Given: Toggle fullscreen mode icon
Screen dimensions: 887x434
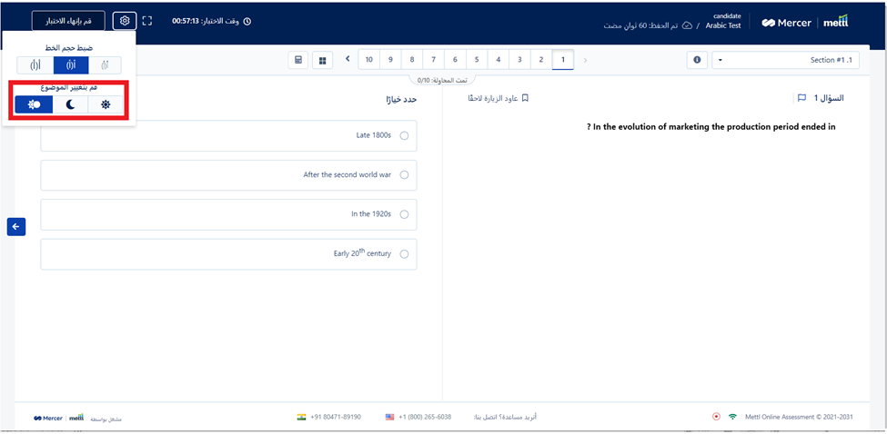Looking at the screenshot, I should 147,21.
